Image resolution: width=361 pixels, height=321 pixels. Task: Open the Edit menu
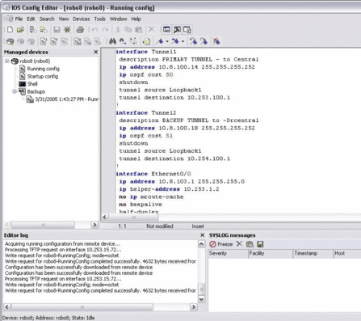click(31, 19)
